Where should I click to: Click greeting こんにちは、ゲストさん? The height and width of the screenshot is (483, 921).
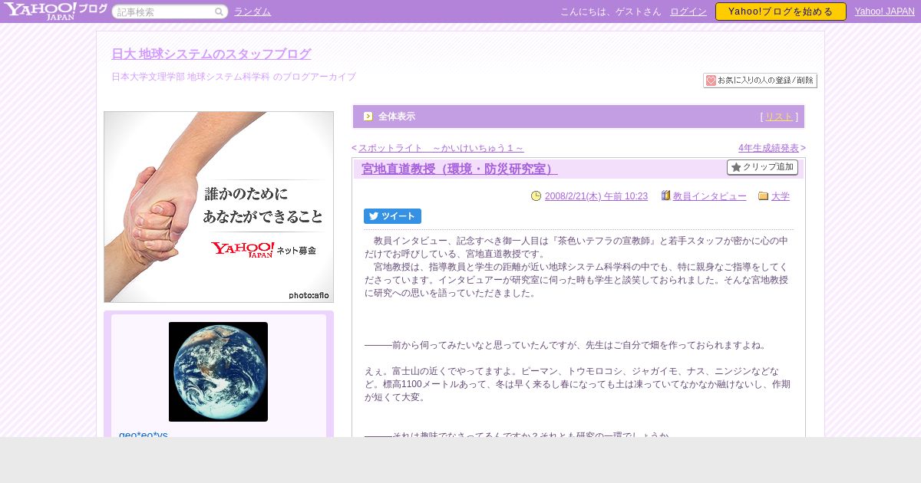611,11
